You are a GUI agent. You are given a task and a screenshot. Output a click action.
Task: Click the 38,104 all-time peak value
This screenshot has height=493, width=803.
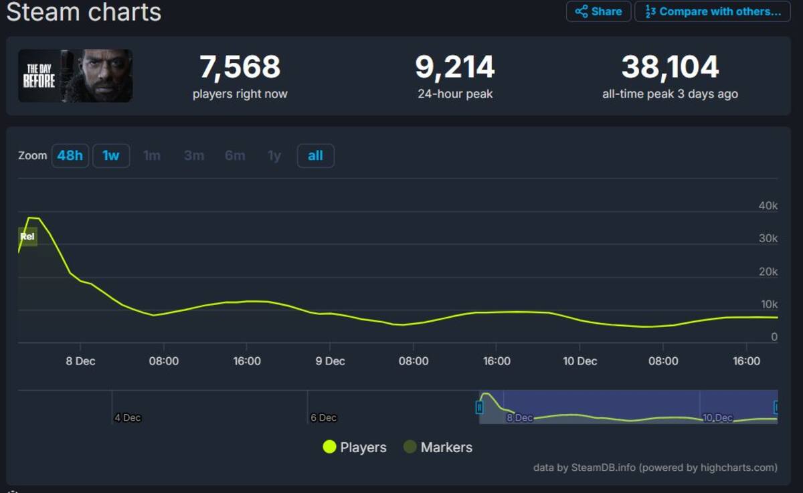tap(671, 67)
